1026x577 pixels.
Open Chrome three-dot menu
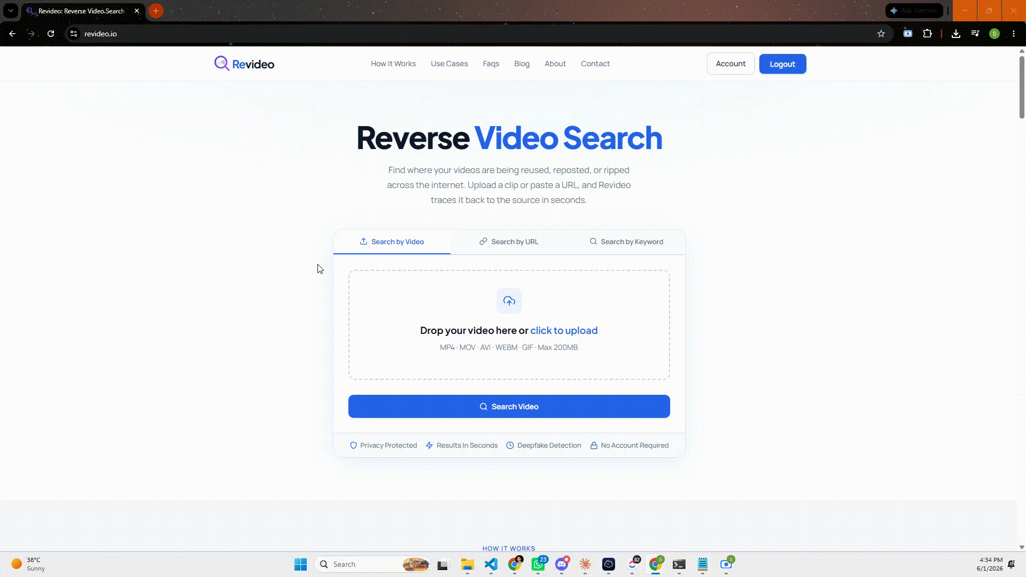(x=1014, y=34)
